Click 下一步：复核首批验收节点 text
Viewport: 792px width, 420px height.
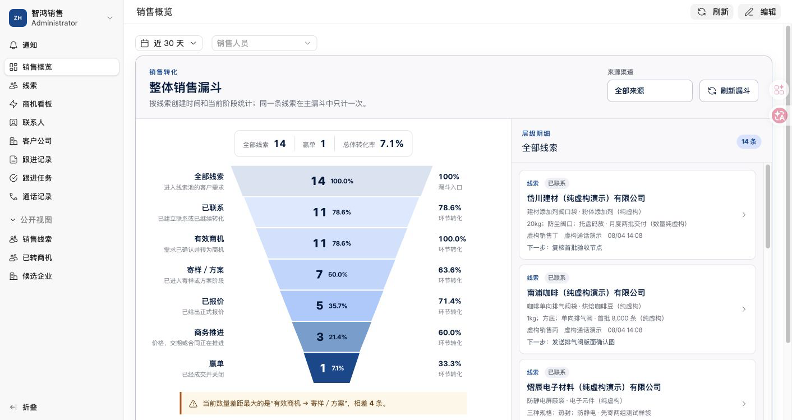point(564,247)
